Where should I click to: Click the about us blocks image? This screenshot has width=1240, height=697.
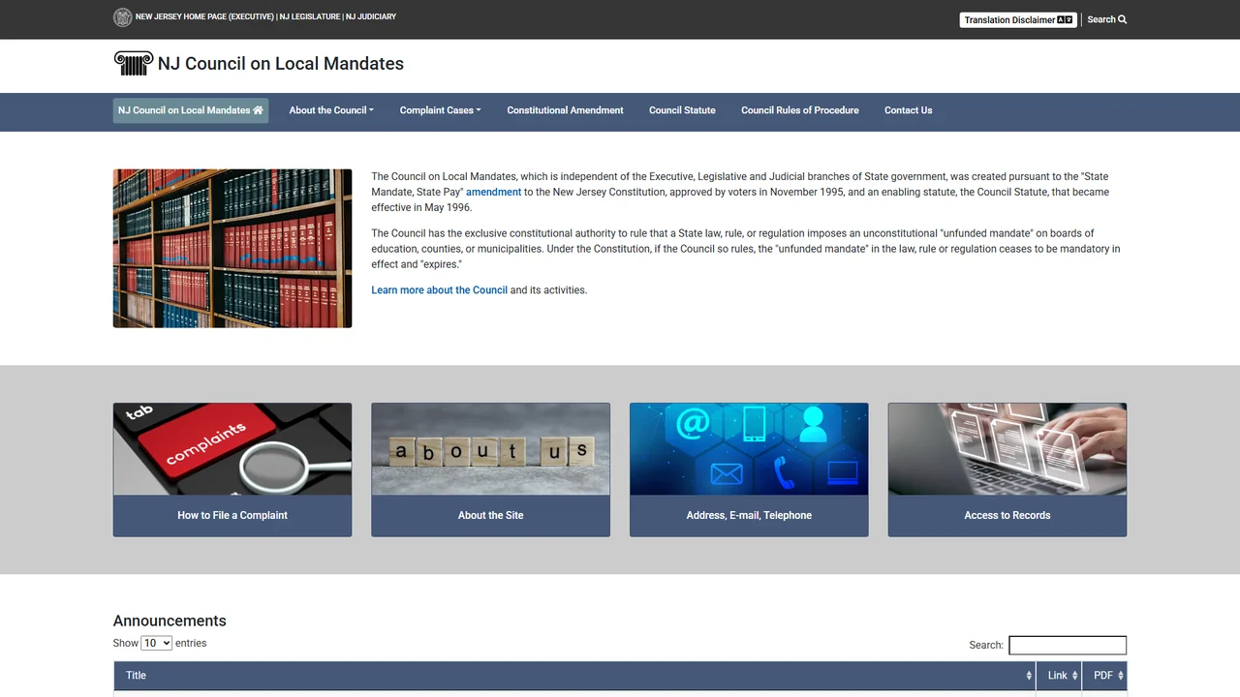pos(491,449)
